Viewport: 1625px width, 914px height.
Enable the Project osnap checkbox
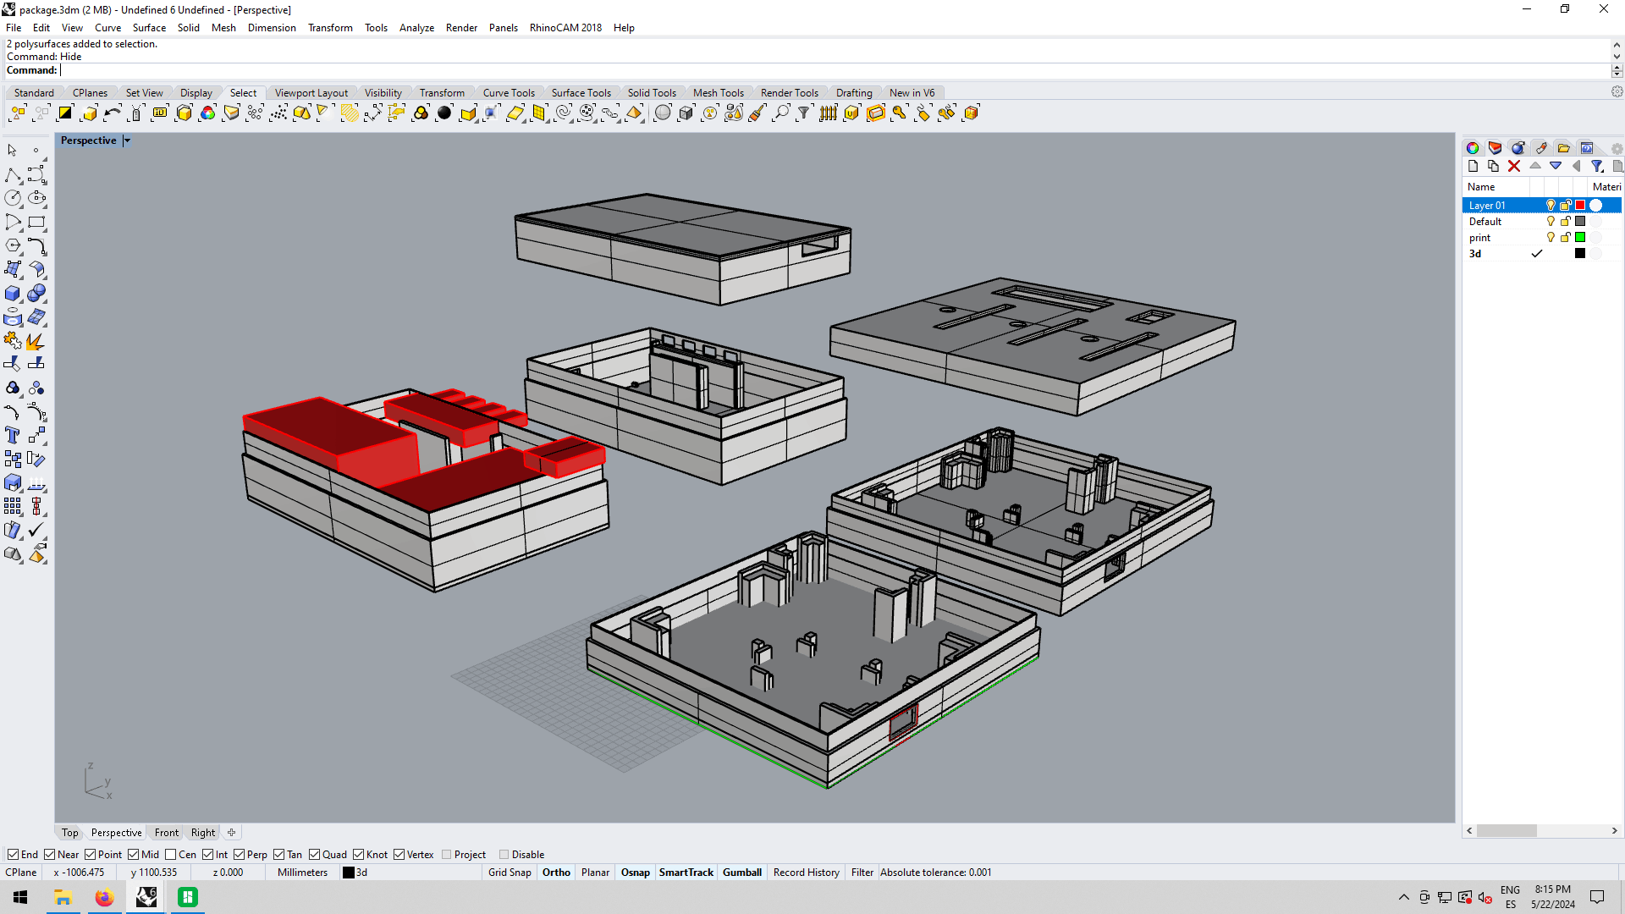click(x=446, y=855)
